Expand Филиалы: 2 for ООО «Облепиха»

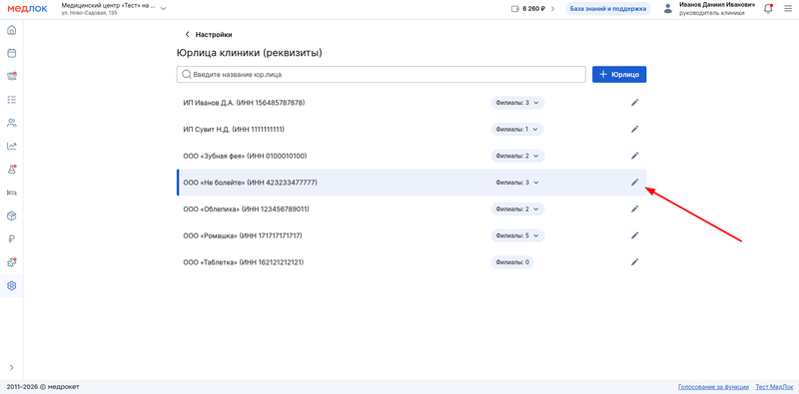coord(517,208)
